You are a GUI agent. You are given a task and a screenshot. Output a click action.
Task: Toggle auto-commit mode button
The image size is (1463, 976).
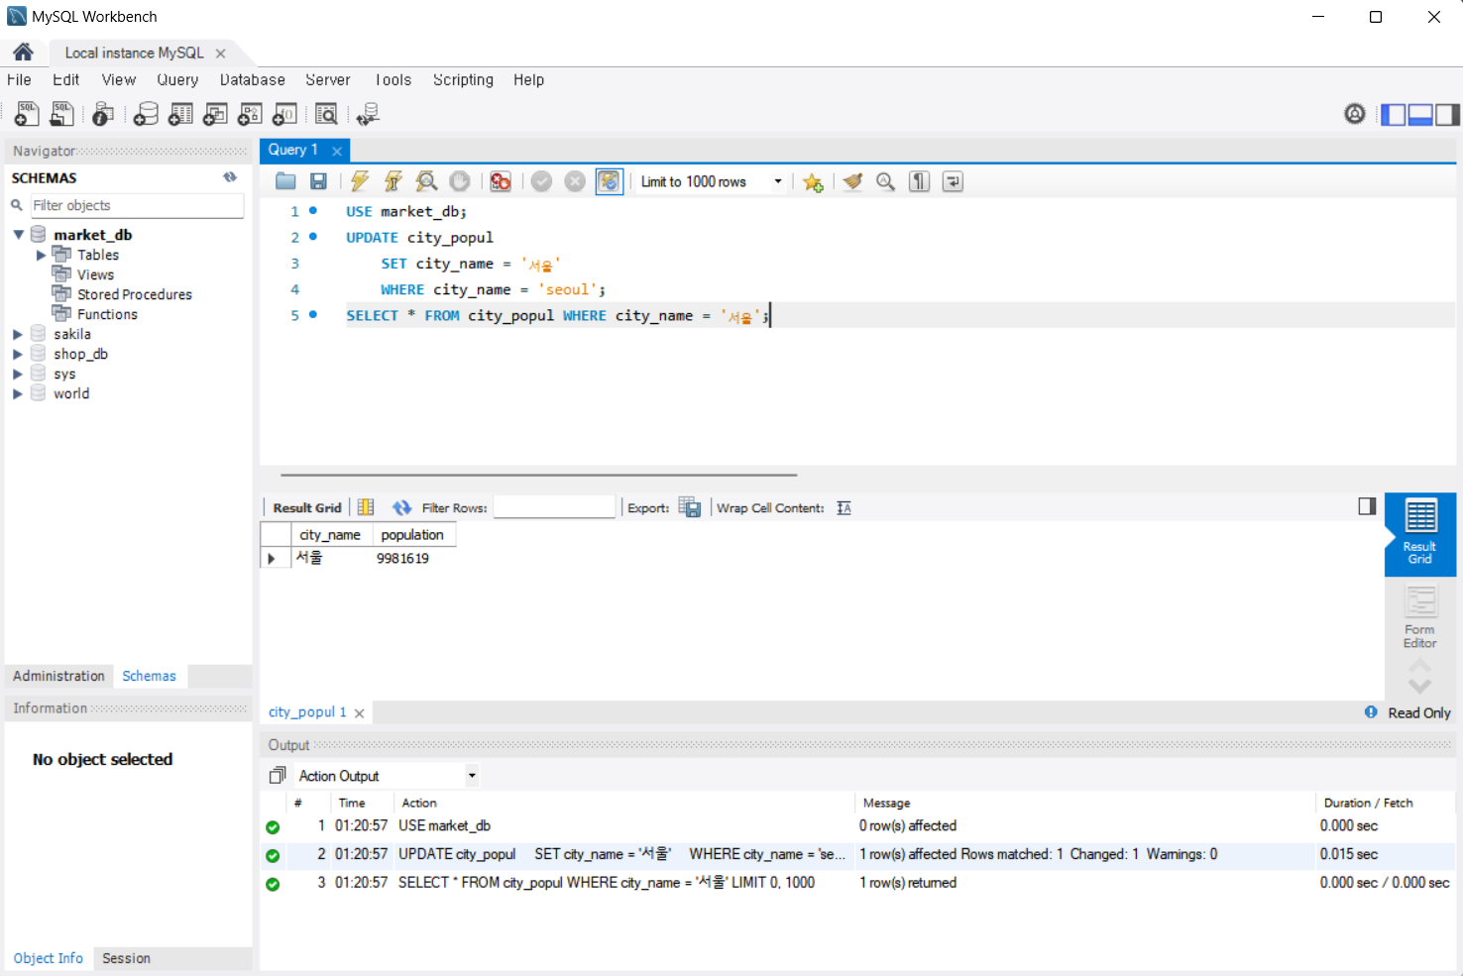[x=609, y=181]
